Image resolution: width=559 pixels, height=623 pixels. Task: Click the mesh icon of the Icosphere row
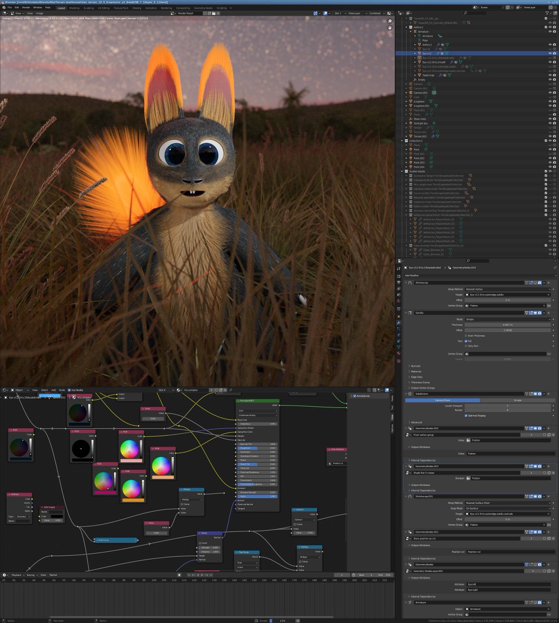tap(410, 101)
